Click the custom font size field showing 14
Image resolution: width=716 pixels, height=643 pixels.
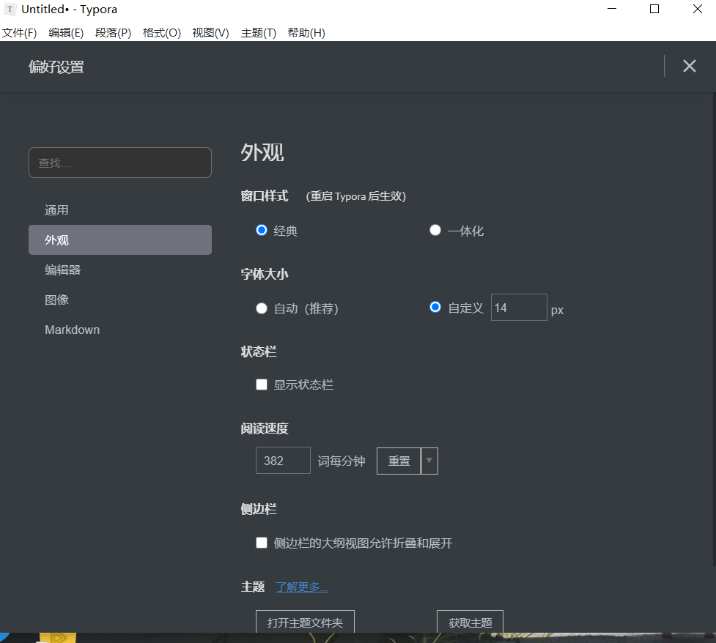[519, 307]
